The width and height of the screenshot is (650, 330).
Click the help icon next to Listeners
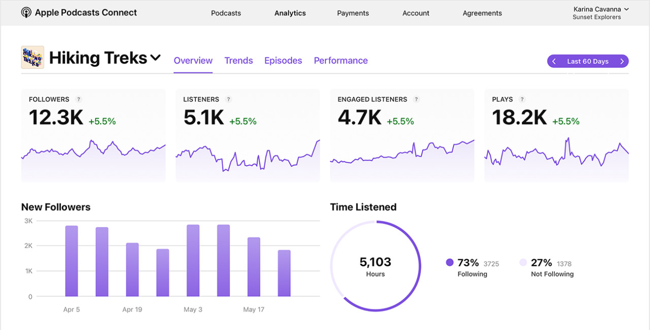pos(229,100)
